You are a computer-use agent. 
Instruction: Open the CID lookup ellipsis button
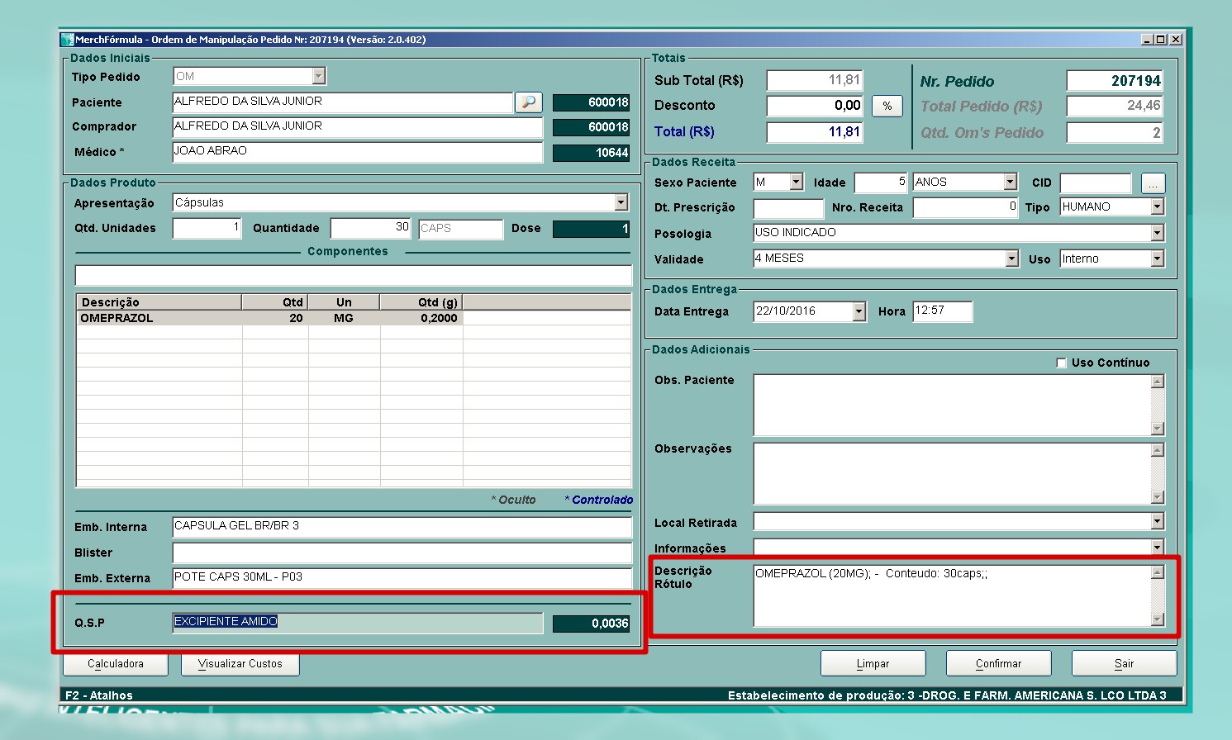pos(1153,183)
